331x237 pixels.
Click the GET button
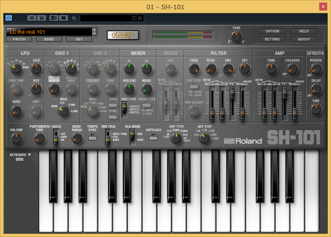coord(79,39)
